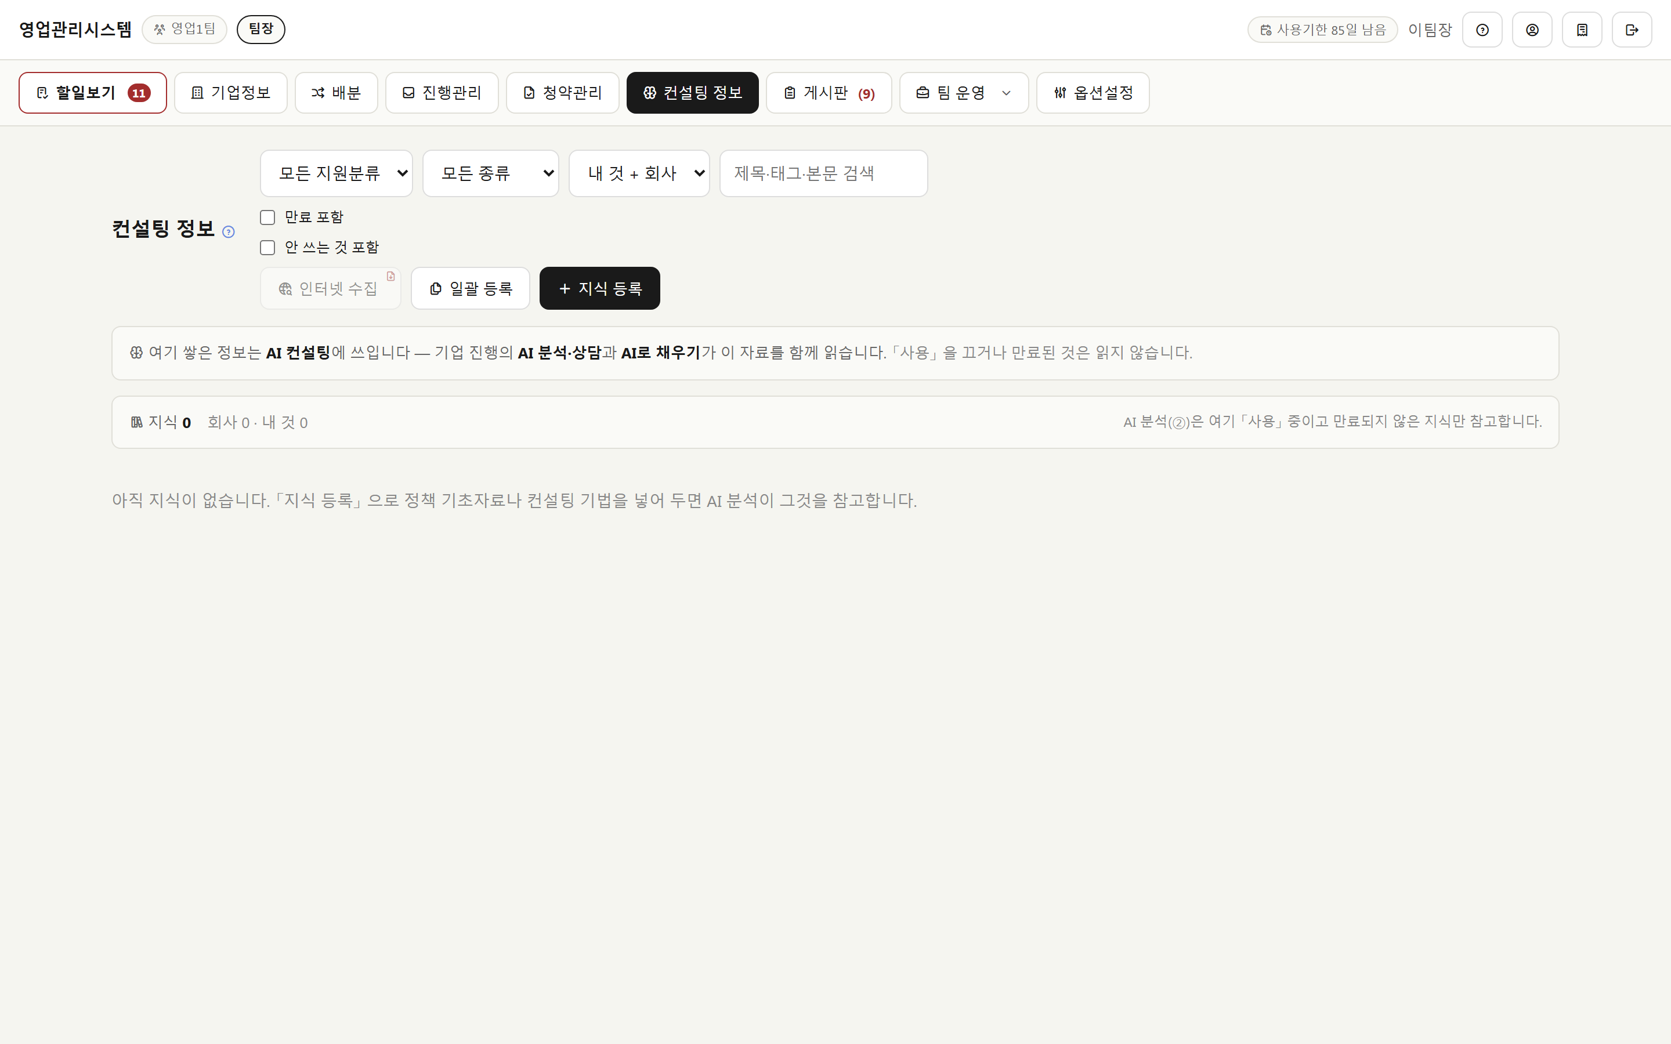Open the 내 것 + 회사 dropdown
Viewport: 1671px width, 1044px height.
coord(639,173)
